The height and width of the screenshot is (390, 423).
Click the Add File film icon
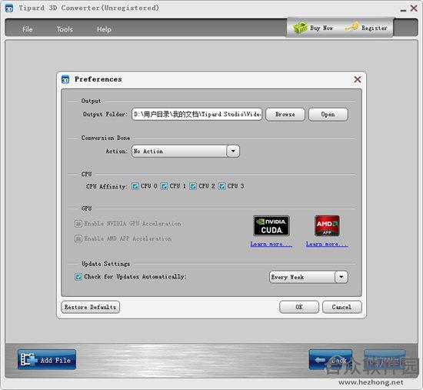(28, 359)
